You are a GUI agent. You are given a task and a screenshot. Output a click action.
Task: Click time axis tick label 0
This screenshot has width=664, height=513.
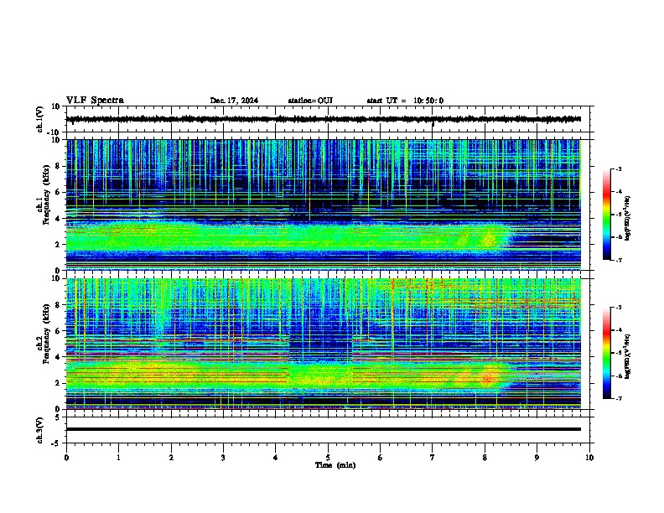point(66,458)
